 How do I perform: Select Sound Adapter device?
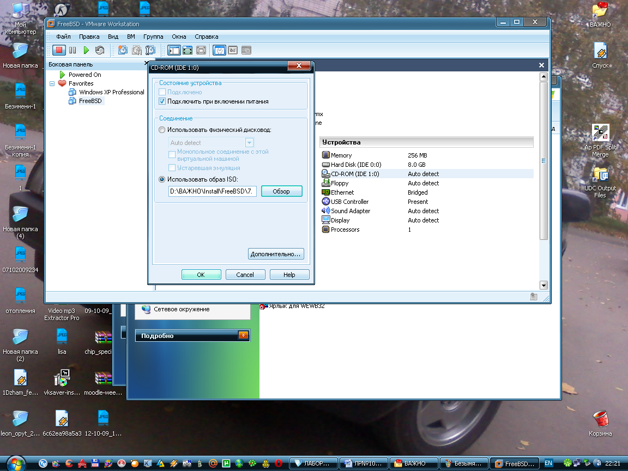pos(426,210)
